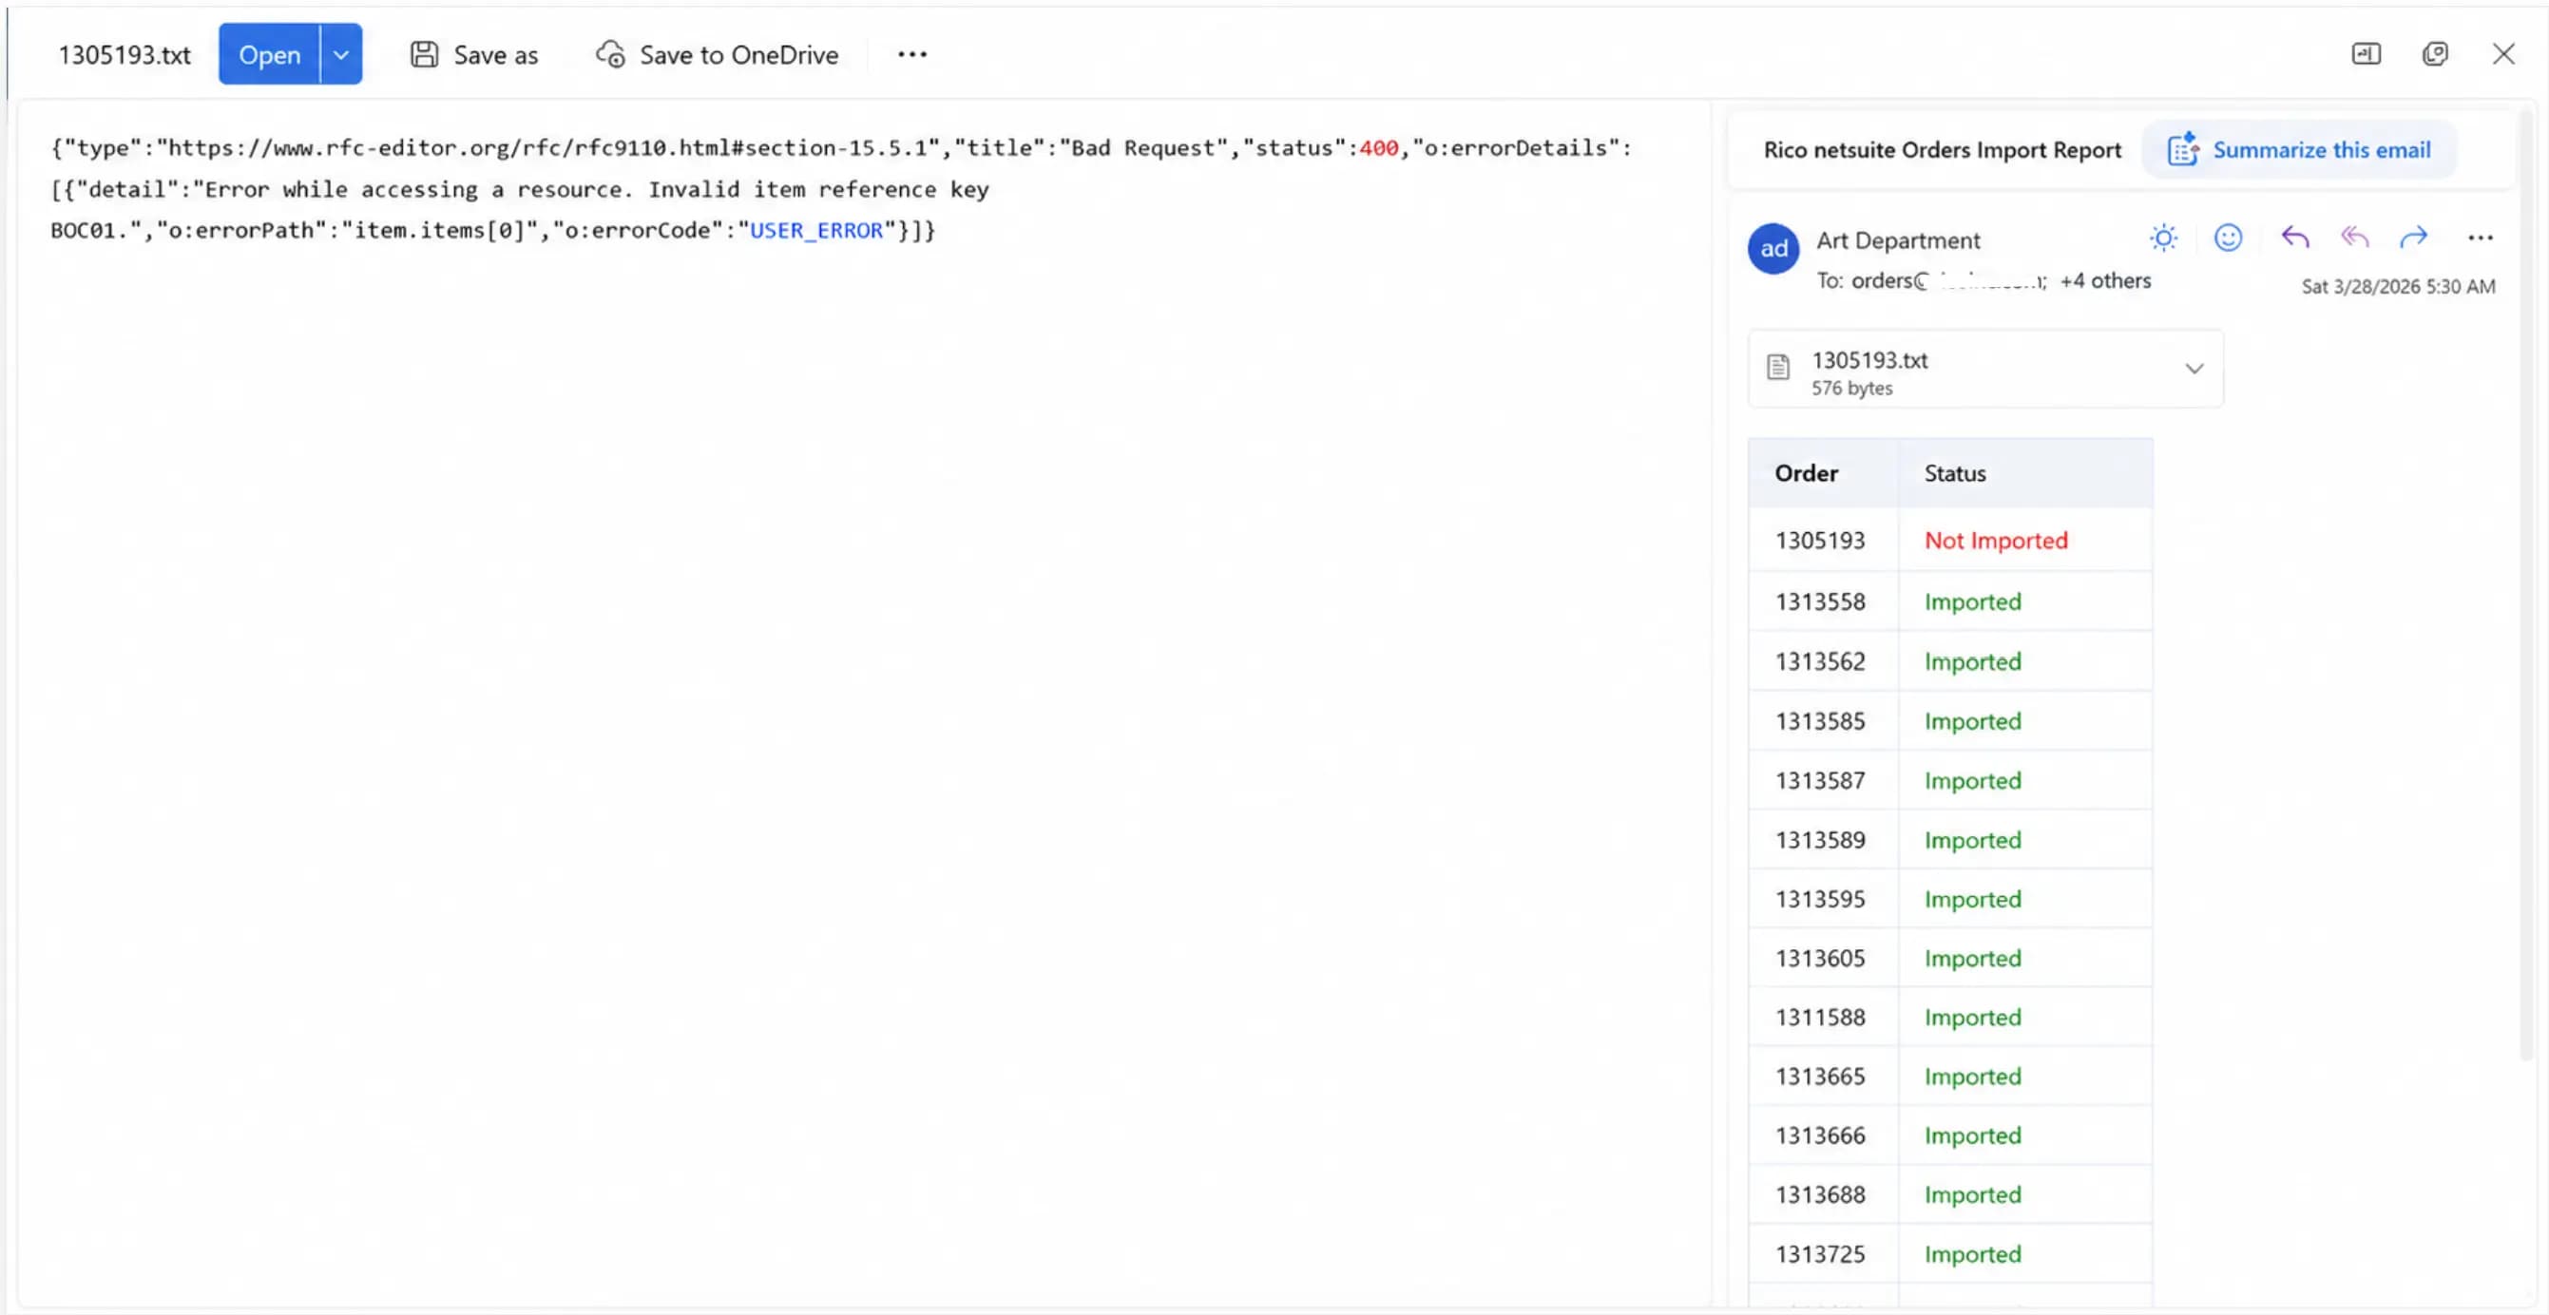Select order 1313605 cell
This screenshot has height=1315, width=2549.
pos(1823,958)
